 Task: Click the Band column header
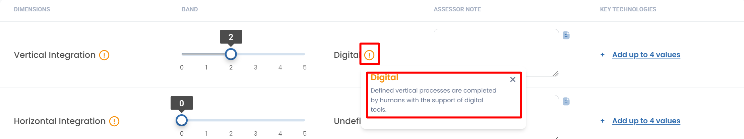click(x=190, y=9)
